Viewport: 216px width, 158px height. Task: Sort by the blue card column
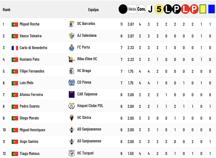click(x=211, y=9)
